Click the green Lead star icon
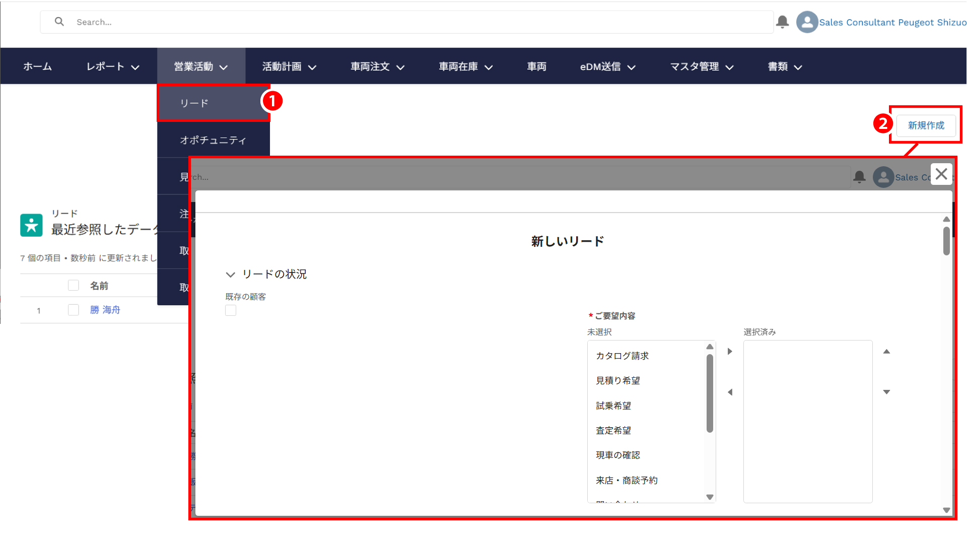 (x=31, y=225)
